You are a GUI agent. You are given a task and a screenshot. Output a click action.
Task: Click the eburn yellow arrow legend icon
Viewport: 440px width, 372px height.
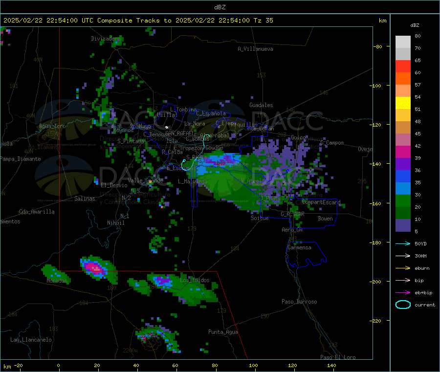point(403,268)
